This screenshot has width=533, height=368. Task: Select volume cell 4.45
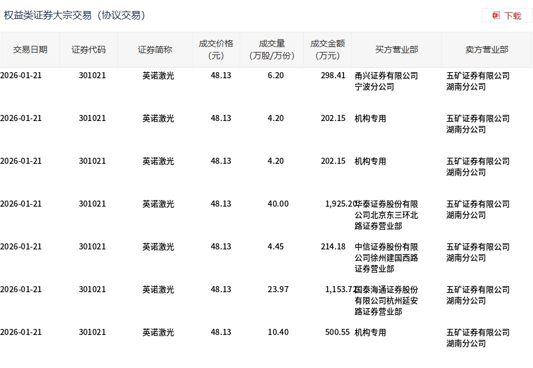(x=275, y=246)
